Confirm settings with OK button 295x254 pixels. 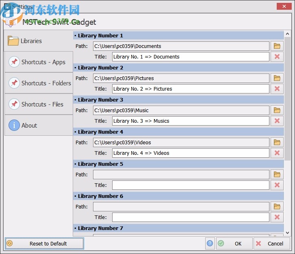234,243
